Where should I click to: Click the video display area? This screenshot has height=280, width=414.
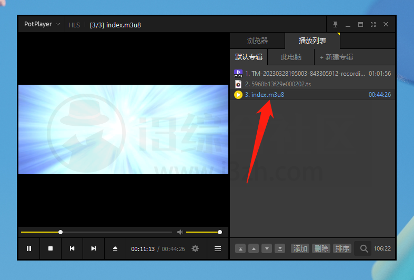(123, 129)
